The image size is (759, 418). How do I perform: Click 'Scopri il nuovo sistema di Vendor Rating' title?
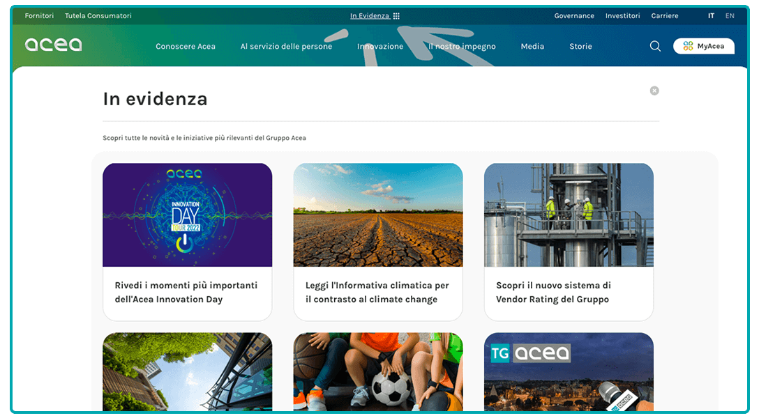coord(553,293)
